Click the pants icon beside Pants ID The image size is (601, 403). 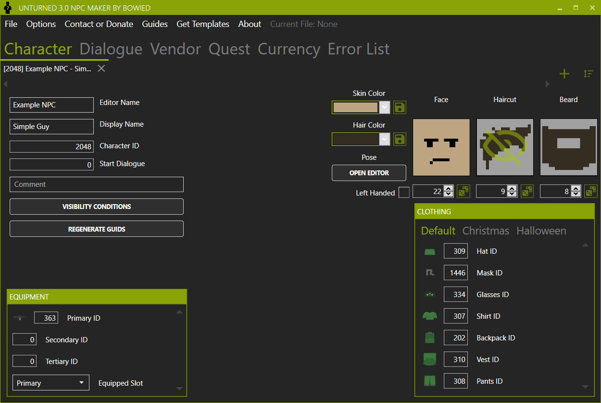tap(429, 381)
